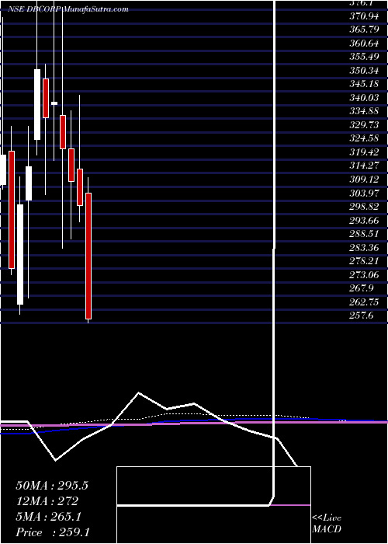Click the 319.42 price level label
Viewport: 388px width, 544px height.
pos(365,152)
